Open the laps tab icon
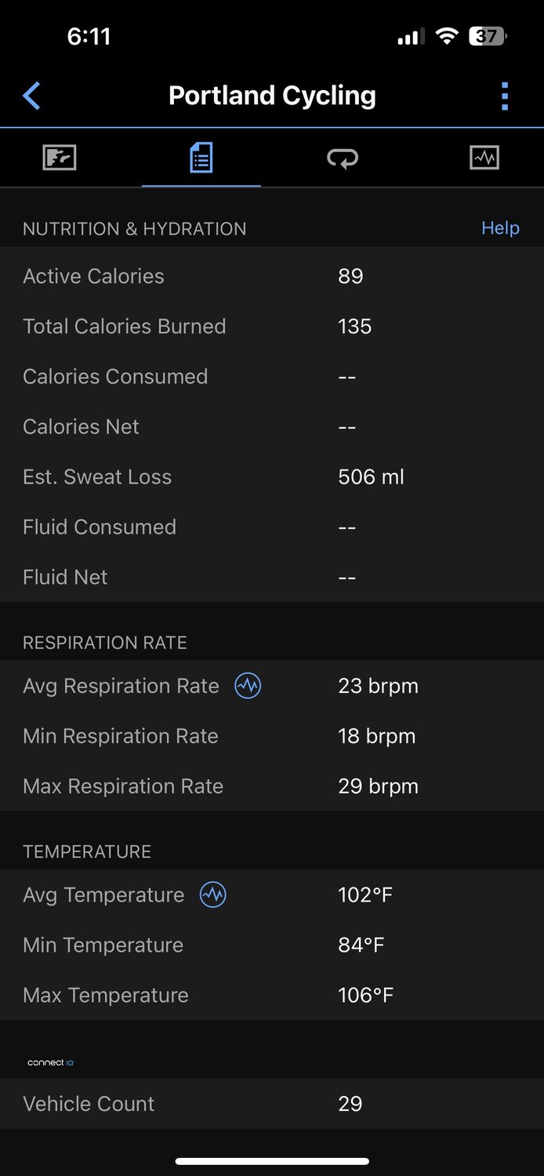544x1176 pixels. [x=343, y=158]
